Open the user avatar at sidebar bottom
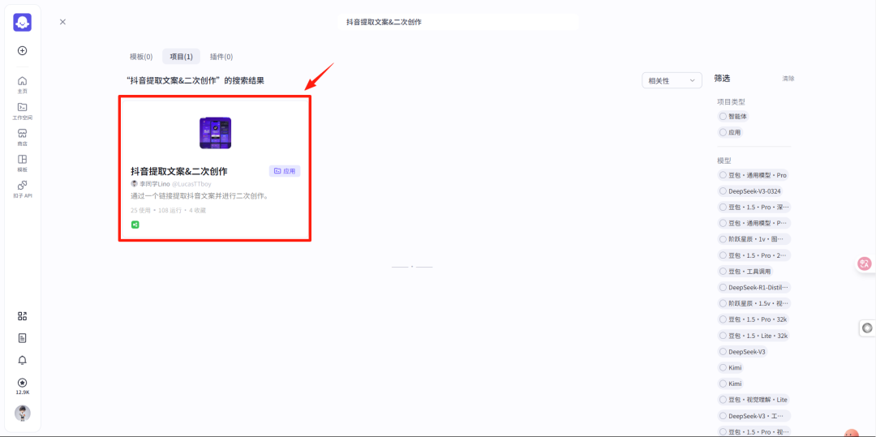 pos(23,413)
